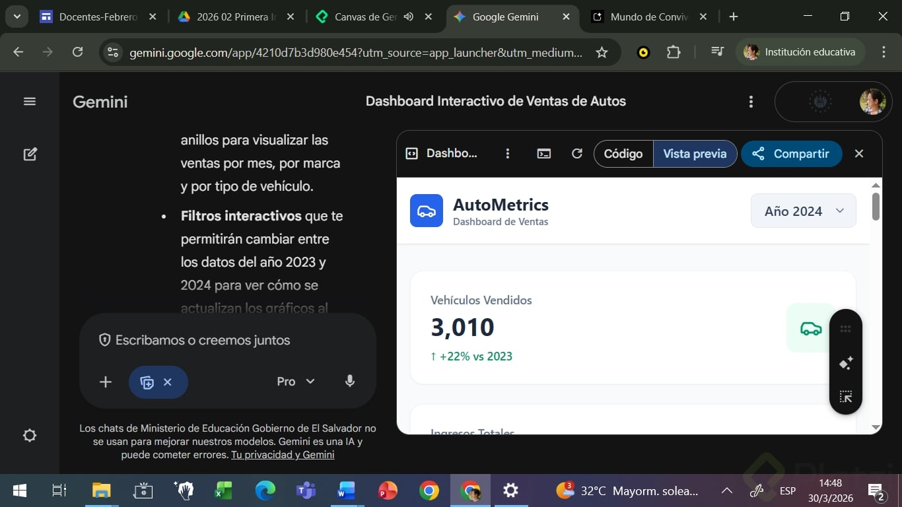Screen dimensions: 902x507
Task: Click the AutoMetrics blue car logo
Action: pyautogui.click(x=427, y=211)
